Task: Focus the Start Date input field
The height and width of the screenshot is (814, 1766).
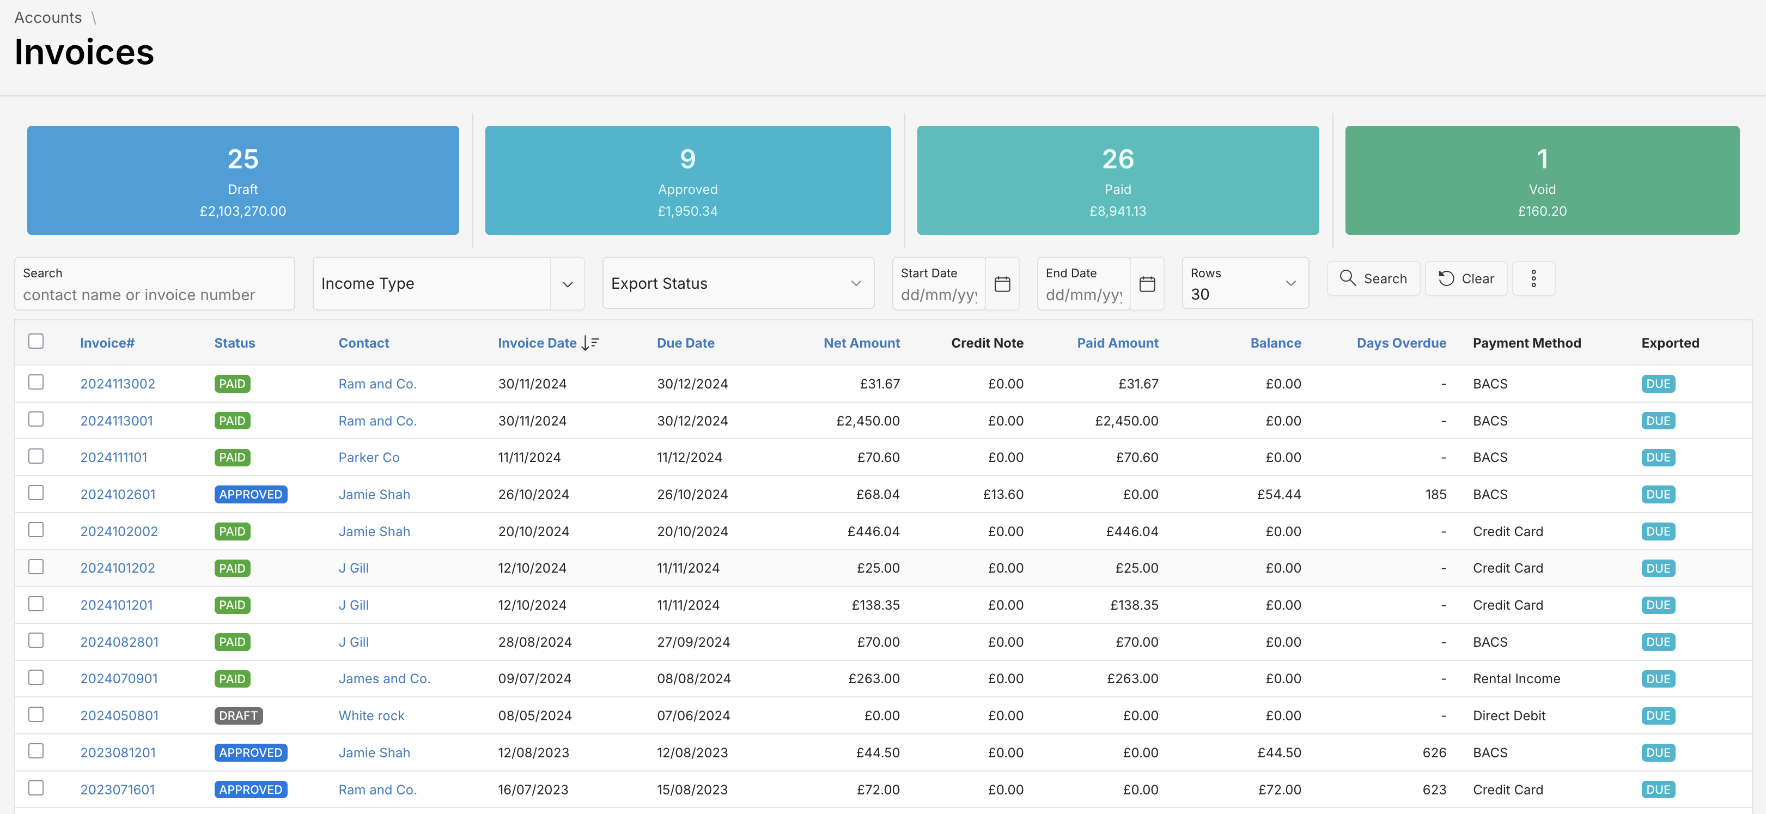Action: (939, 284)
